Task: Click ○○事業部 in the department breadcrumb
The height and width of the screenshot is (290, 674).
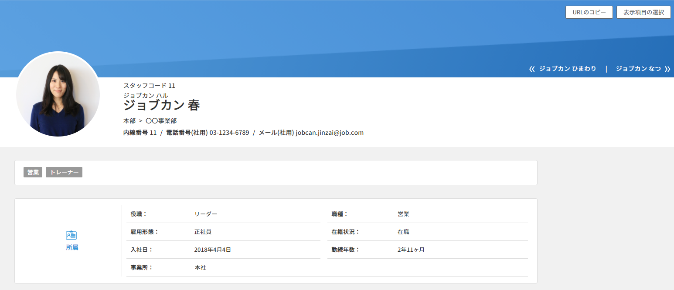Action: pyautogui.click(x=161, y=121)
